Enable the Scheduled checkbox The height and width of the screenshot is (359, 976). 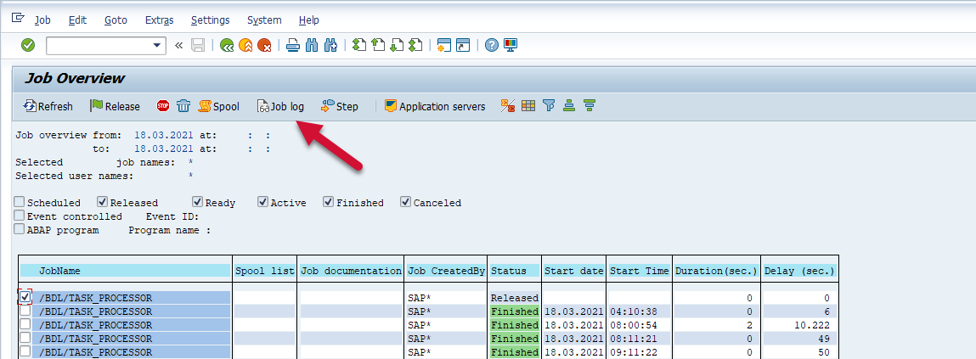point(20,202)
